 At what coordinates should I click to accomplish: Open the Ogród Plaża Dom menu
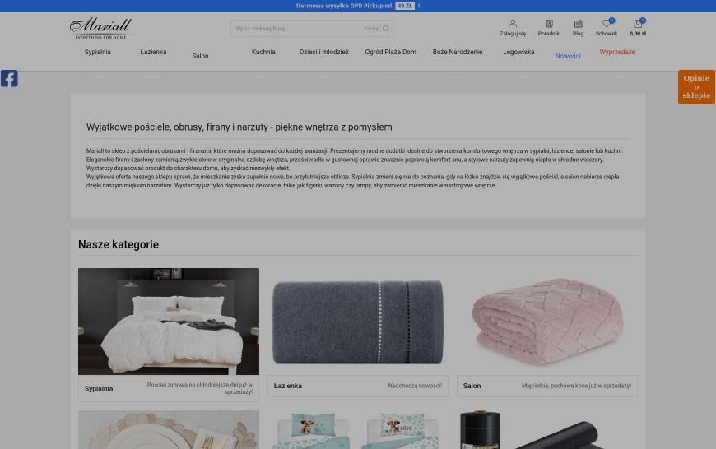click(x=390, y=52)
